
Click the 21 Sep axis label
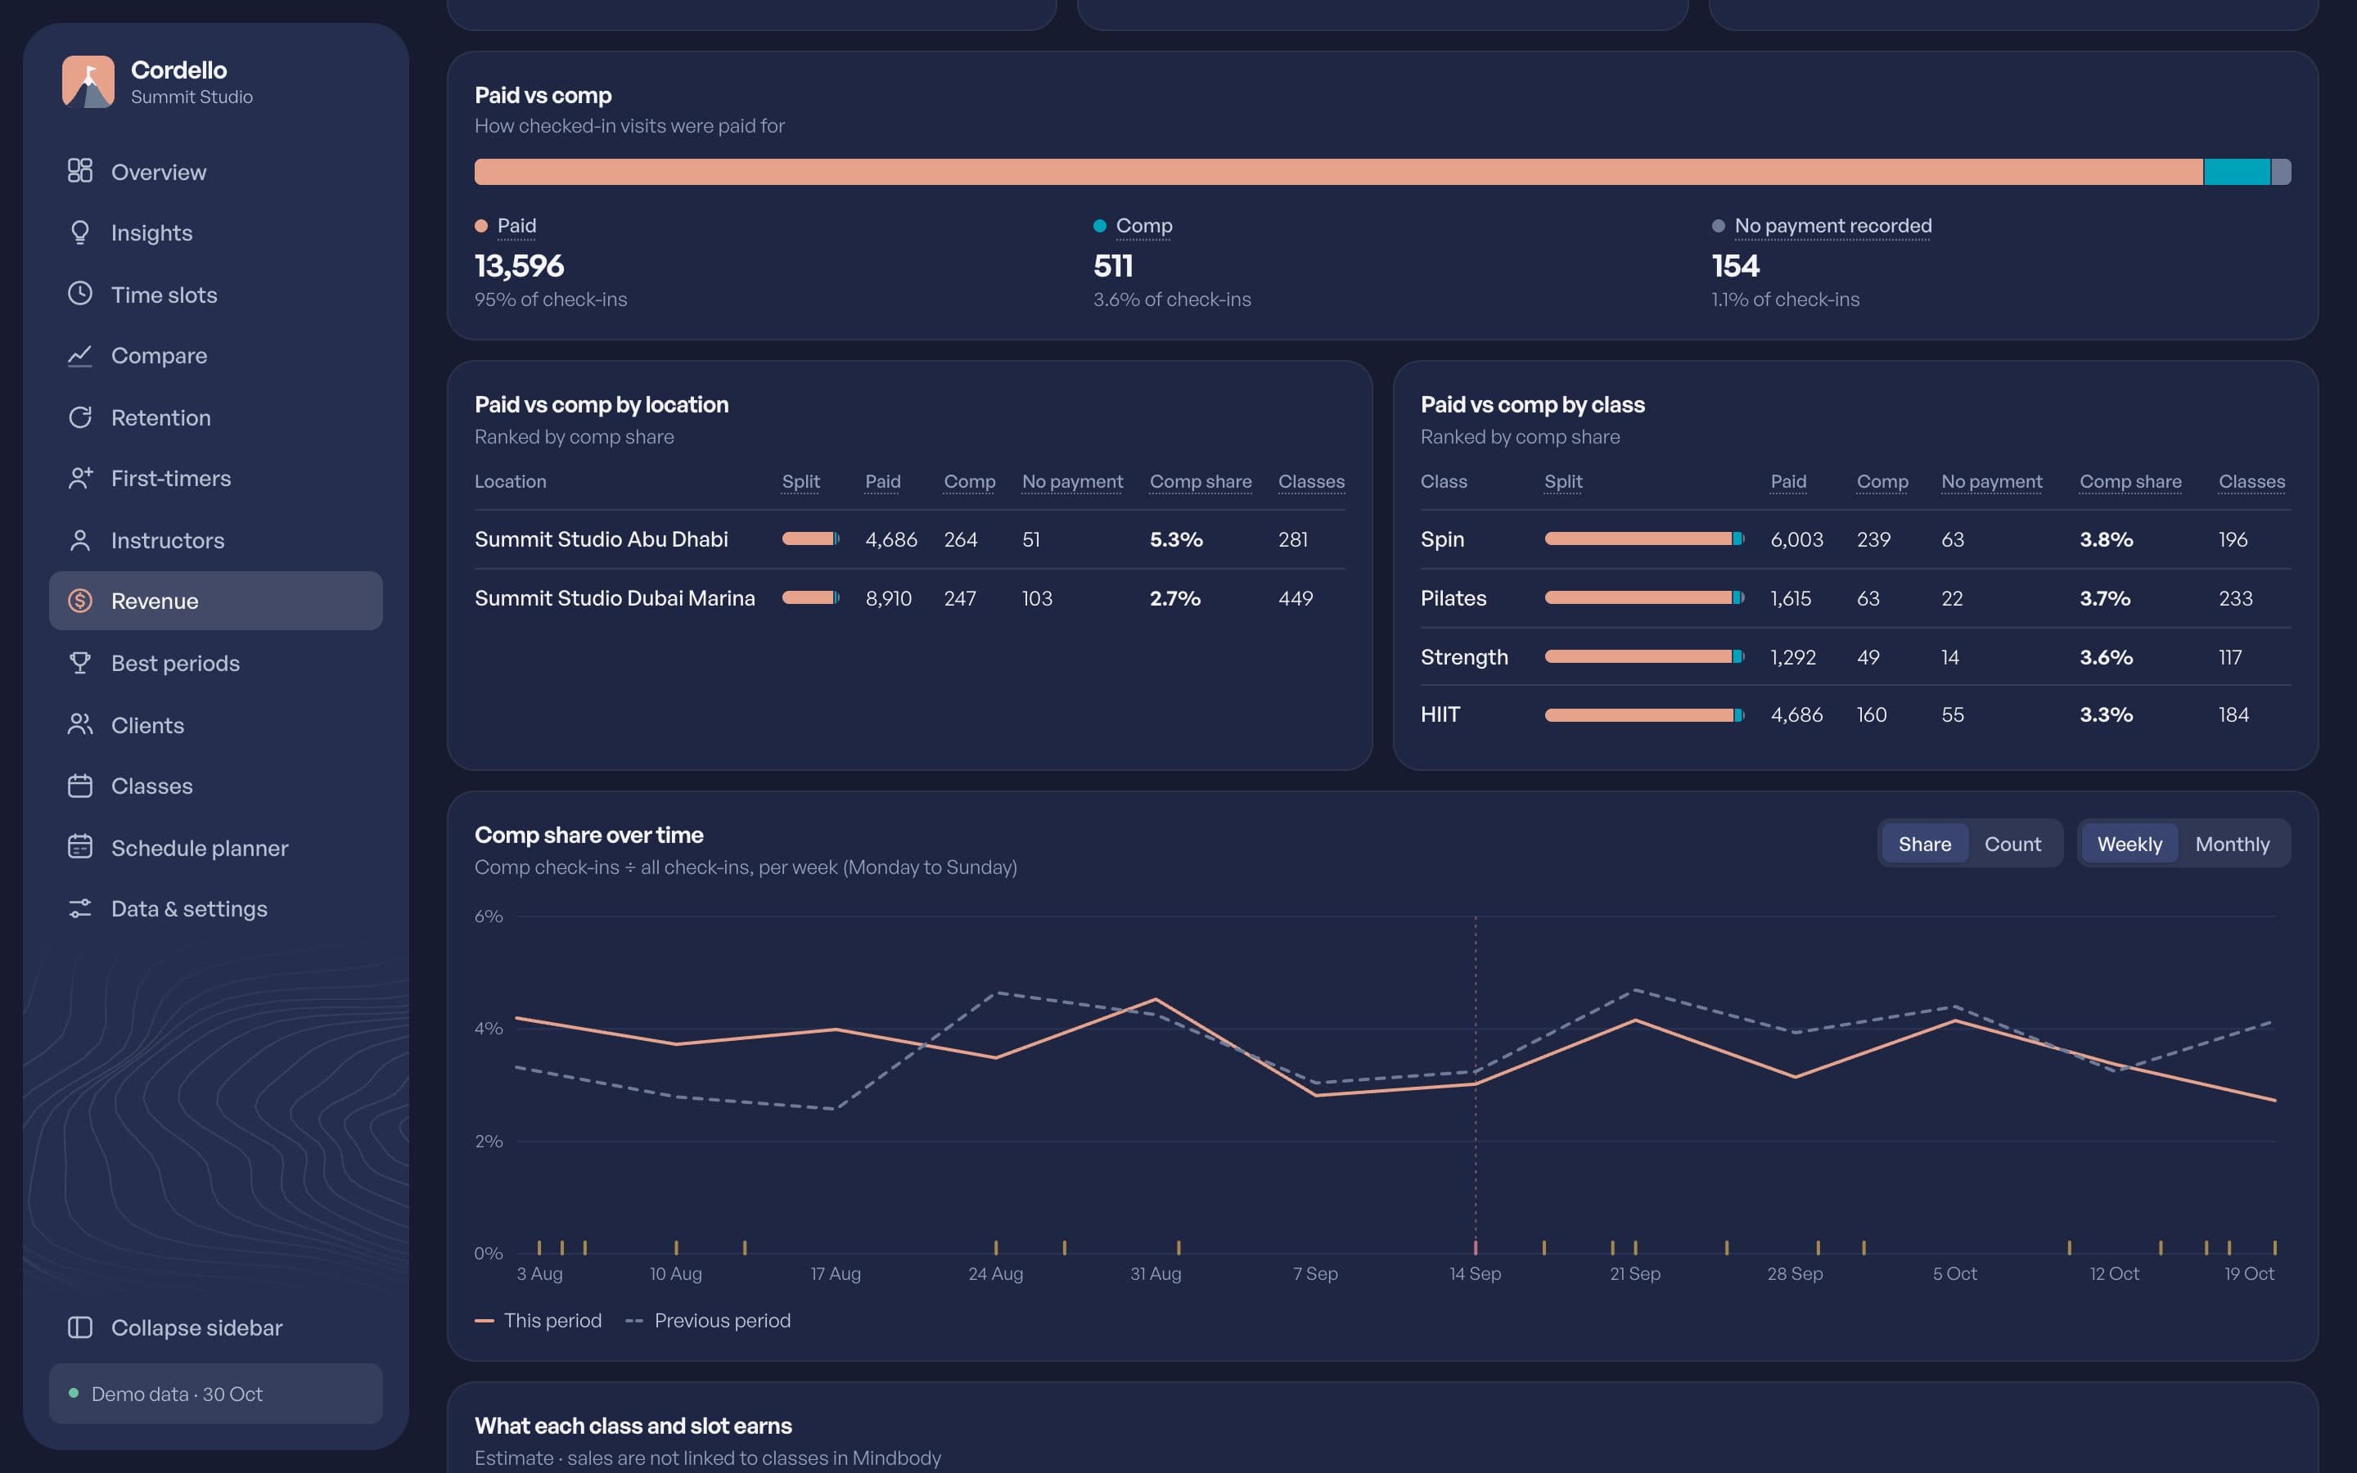click(x=1634, y=1273)
